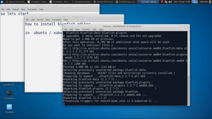Open Help menu in Untitled 2 Mousepad
Screen dimensions: 212x119
coord(41,9)
